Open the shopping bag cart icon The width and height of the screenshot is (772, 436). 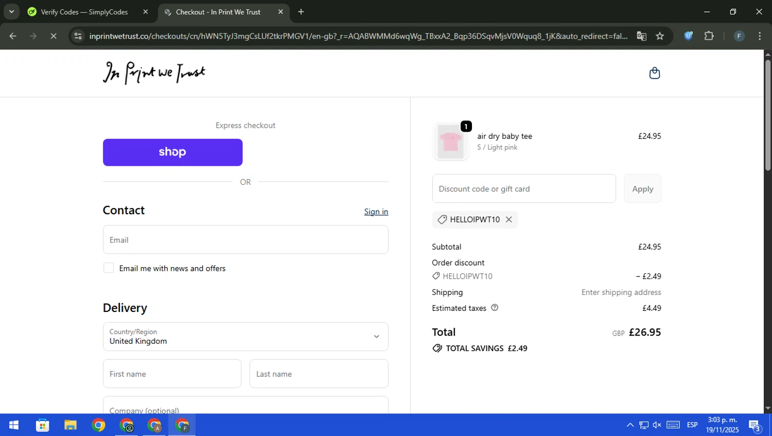[x=654, y=73]
